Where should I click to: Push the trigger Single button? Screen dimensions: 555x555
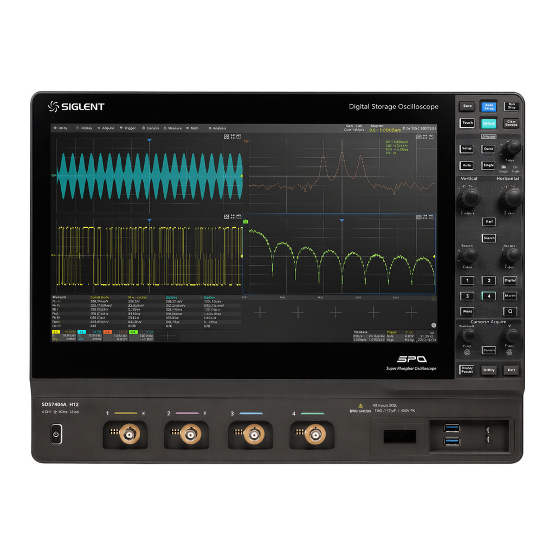click(x=488, y=165)
